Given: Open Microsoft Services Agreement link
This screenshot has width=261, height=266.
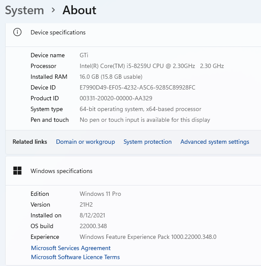Looking at the screenshot, I should 71,248.
